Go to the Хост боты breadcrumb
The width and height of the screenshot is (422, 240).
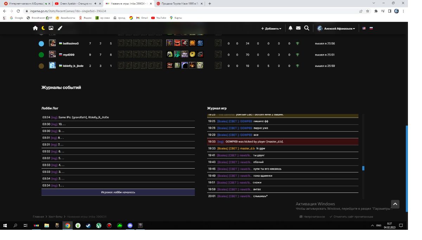click(55, 217)
